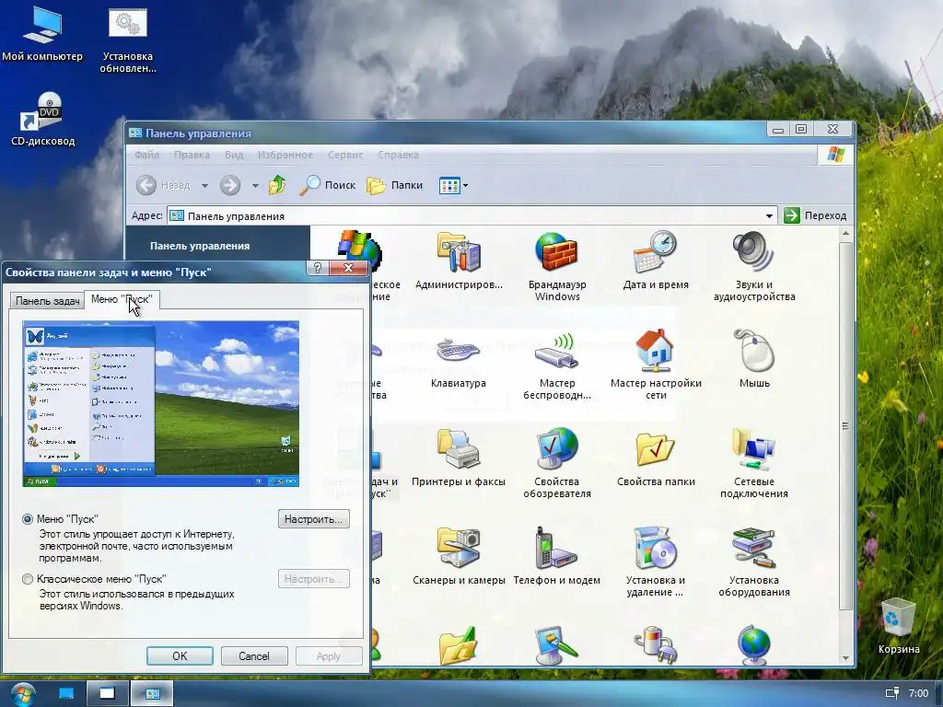This screenshot has width=943, height=707.
Task: Click the Control Panel scrollbar down arrow
Action: [845, 657]
